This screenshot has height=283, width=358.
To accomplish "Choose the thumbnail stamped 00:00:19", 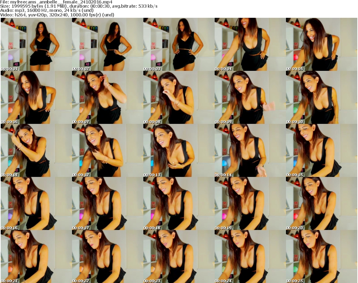I will [250, 203].
